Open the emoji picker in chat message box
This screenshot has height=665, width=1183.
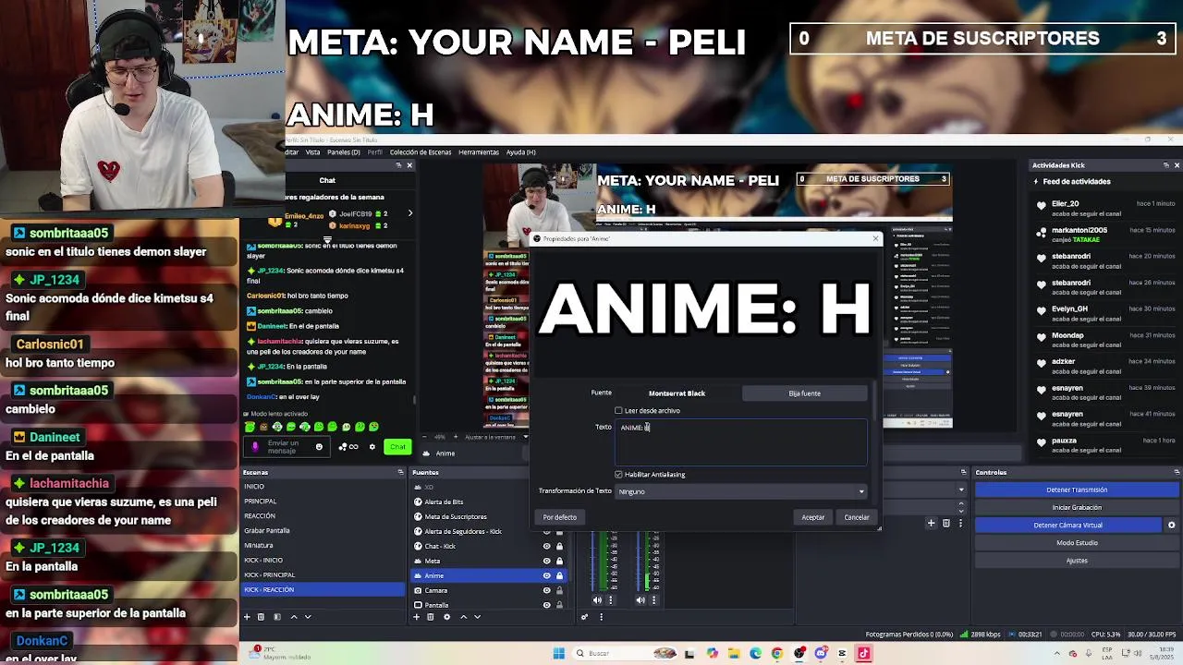point(319,447)
